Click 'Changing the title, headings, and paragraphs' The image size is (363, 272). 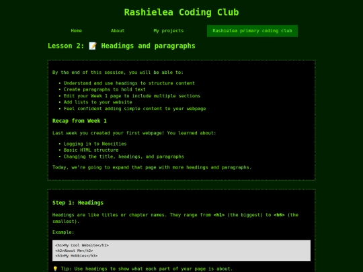(x=124, y=156)
